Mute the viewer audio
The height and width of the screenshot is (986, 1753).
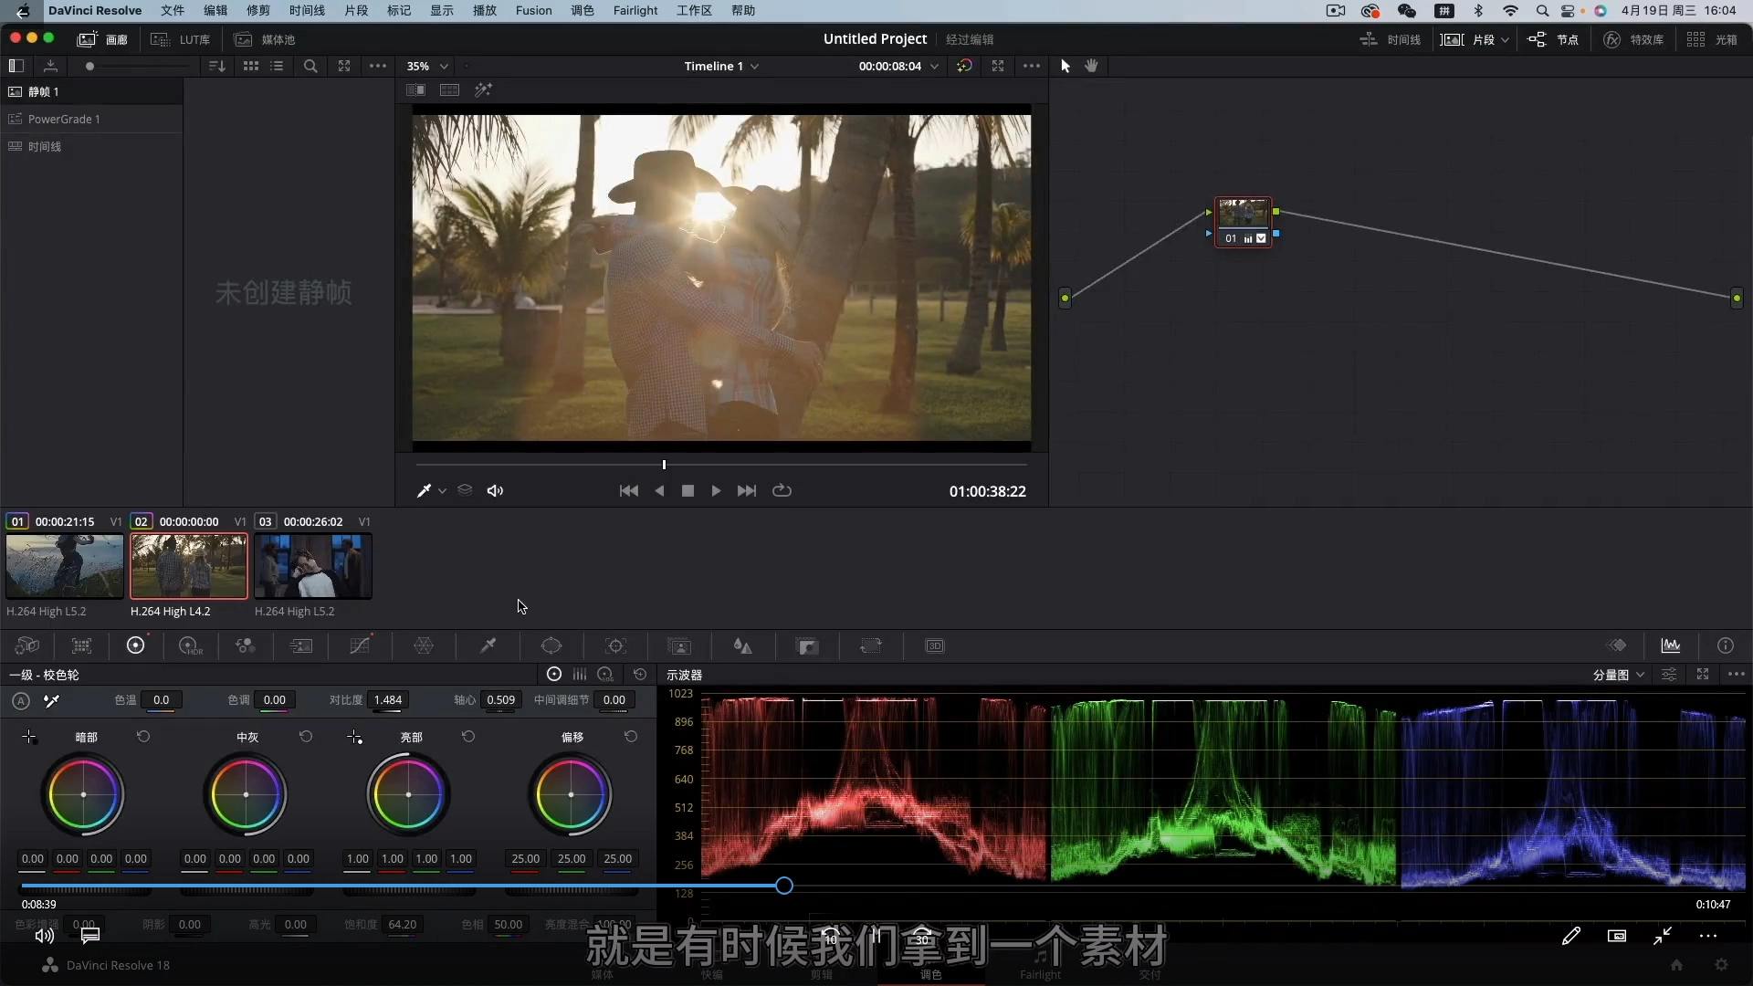(x=495, y=490)
